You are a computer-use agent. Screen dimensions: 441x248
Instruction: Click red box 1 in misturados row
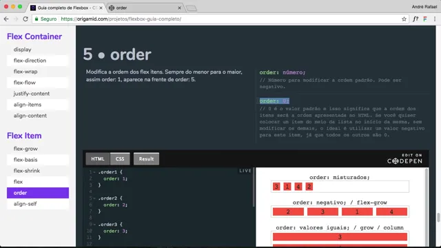(287, 187)
